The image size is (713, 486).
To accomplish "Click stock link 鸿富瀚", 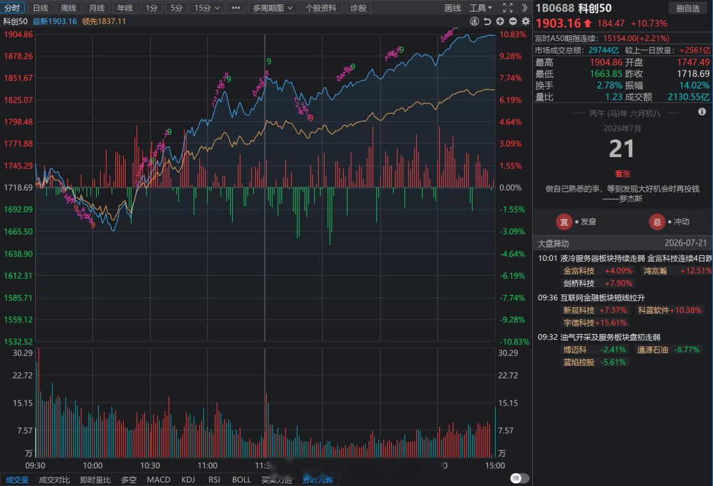I will [x=655, y=271].
